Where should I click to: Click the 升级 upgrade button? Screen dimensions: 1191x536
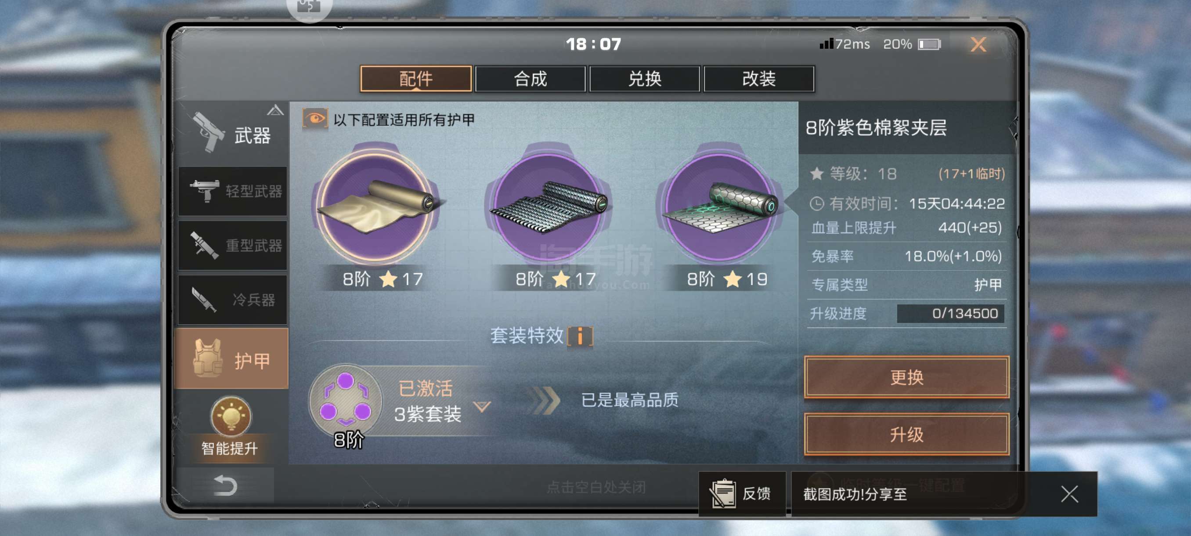[x=906, y=434]
